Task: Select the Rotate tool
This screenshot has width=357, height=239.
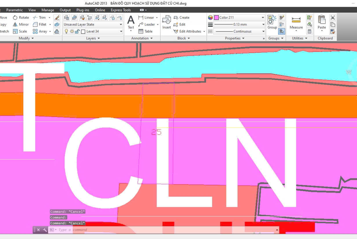Action: coord(21,18)
